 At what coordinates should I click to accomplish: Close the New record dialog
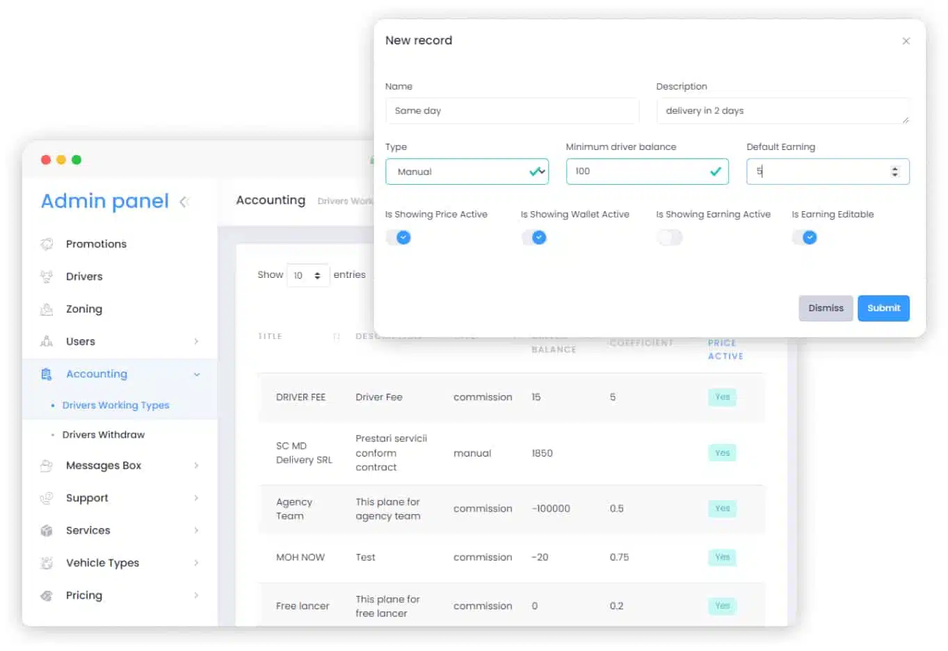(906, 41)
